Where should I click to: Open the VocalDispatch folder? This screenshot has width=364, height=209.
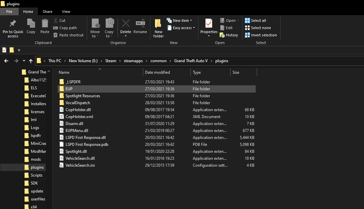(x=78, y=103)
